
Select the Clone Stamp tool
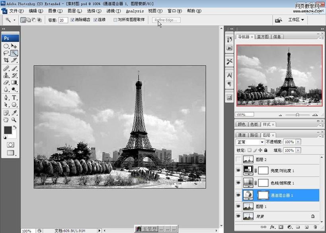coord(6,75)
